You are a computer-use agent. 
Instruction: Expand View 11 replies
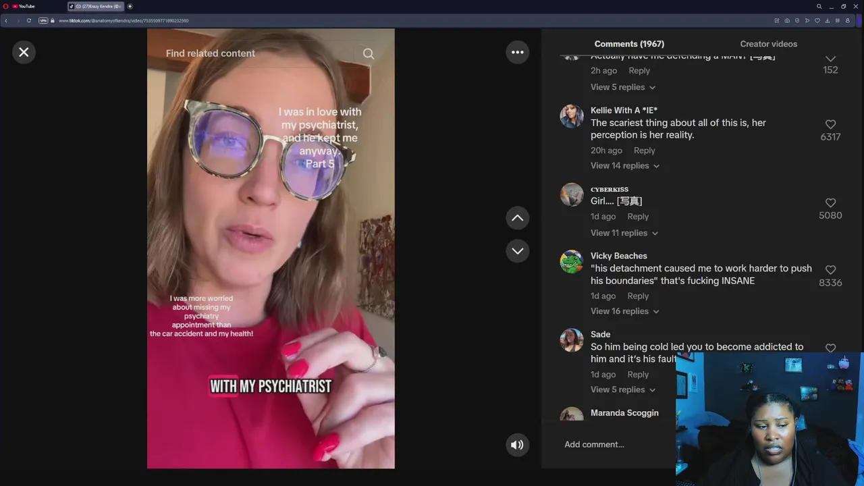click(624, 233)
